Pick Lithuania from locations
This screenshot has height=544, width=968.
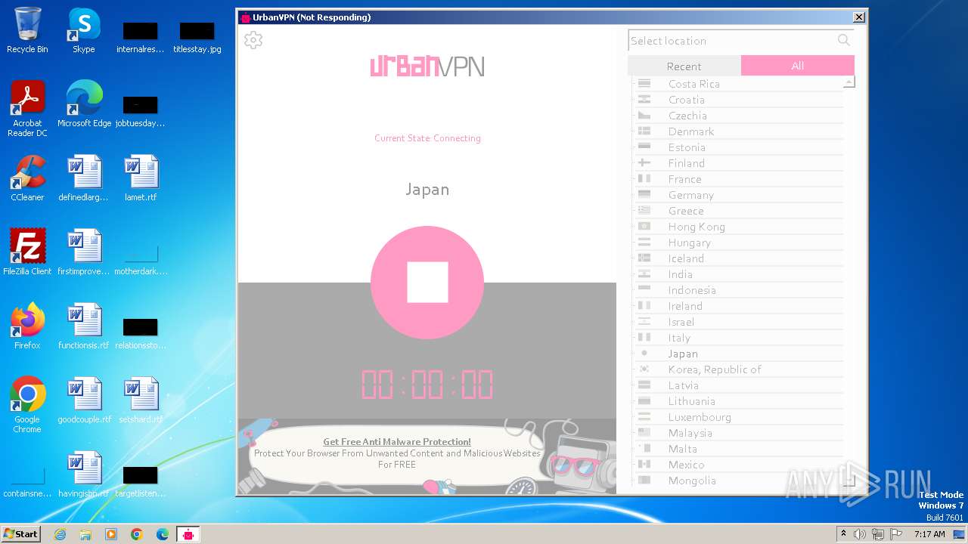pyautogui.click(x=738, y=401)
